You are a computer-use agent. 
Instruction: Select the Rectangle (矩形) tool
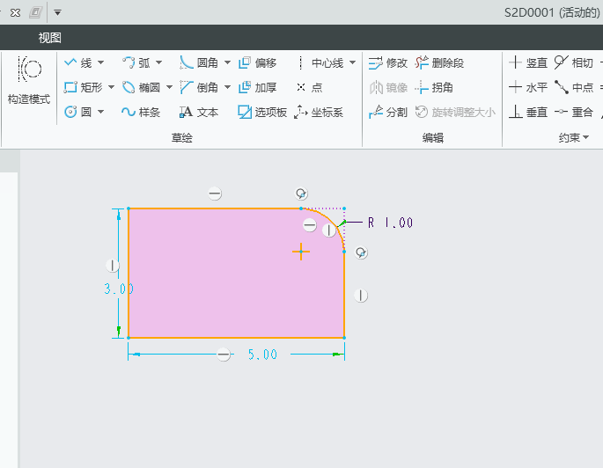coord(83,88)
